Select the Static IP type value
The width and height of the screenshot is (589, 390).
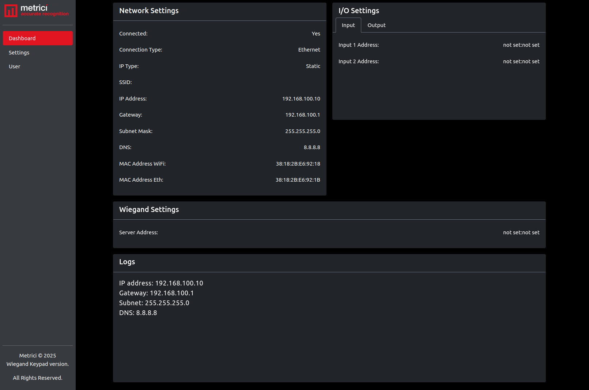point(313,66)
